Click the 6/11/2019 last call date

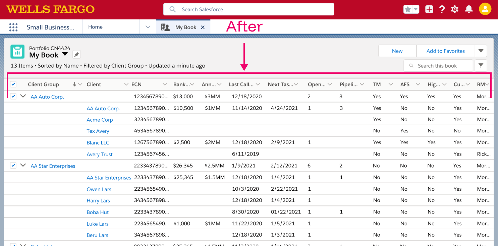point(245,154)
